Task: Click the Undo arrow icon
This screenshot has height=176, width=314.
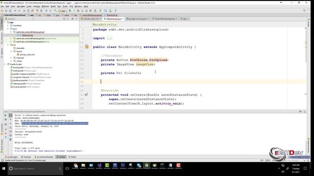Action: [15, 11]
